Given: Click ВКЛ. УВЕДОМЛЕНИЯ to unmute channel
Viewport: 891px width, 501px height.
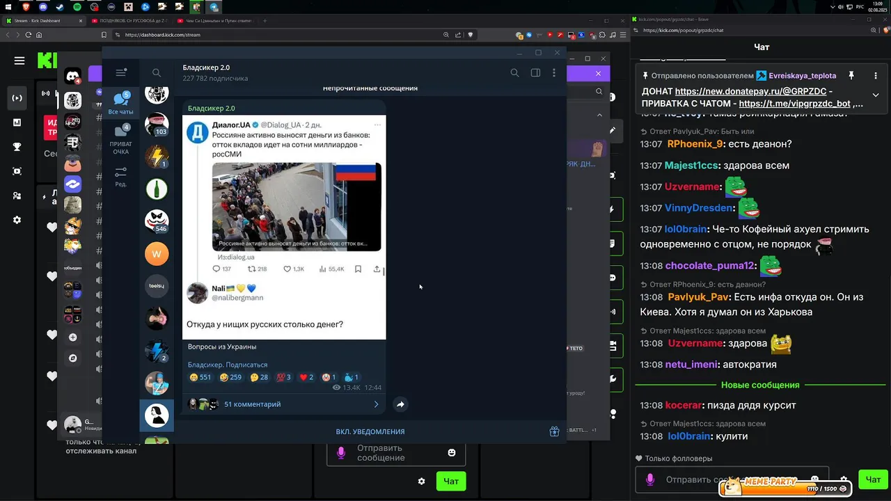Looking at the screenshot, I should click(x=370, y=431).
